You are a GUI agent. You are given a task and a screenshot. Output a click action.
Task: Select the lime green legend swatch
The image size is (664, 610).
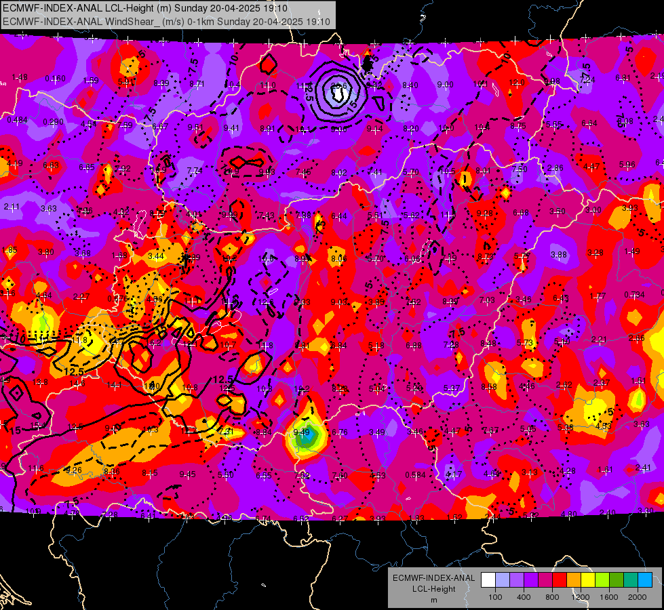(x=602, y=580)
